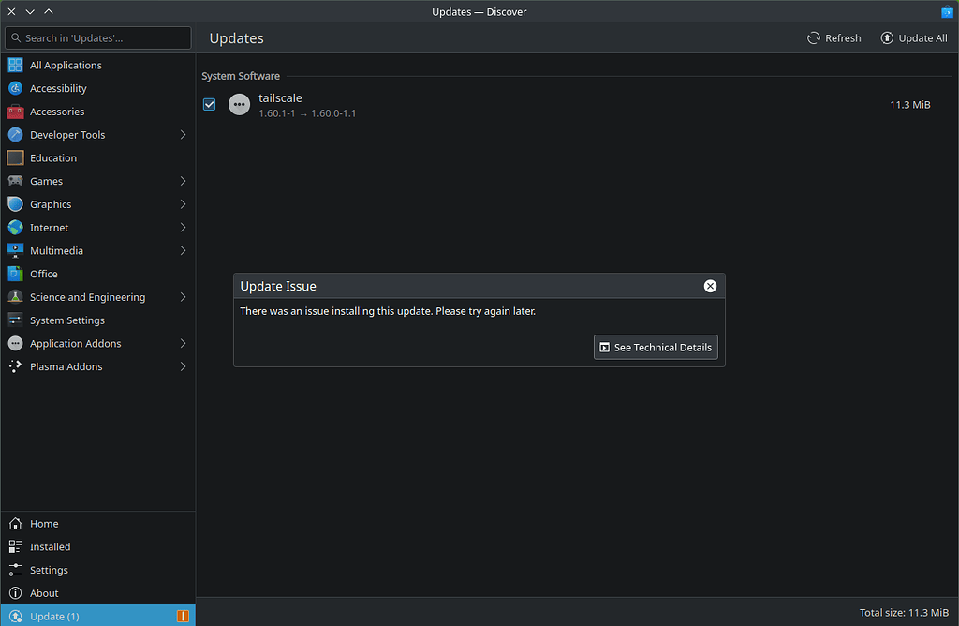This screenshot has width=959, height=626.
Task: Open the Education category icon
Action: [x=15, y=157]
